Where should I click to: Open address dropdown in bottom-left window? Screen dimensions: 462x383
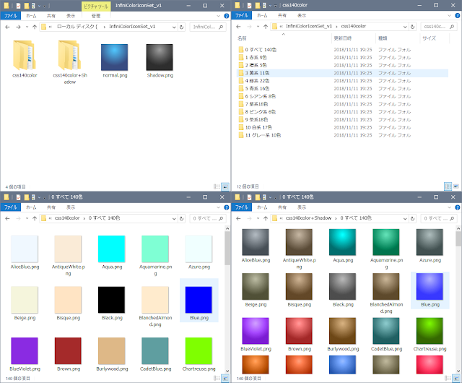coord(174,219)
